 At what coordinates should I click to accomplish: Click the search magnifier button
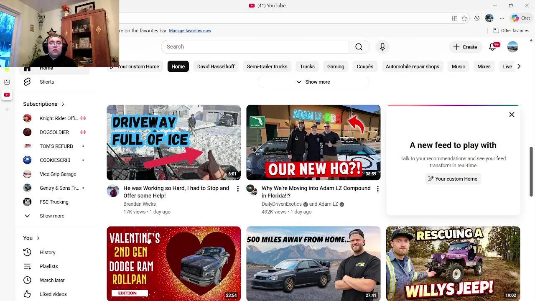pyautogui.click(x=359, y=47)
